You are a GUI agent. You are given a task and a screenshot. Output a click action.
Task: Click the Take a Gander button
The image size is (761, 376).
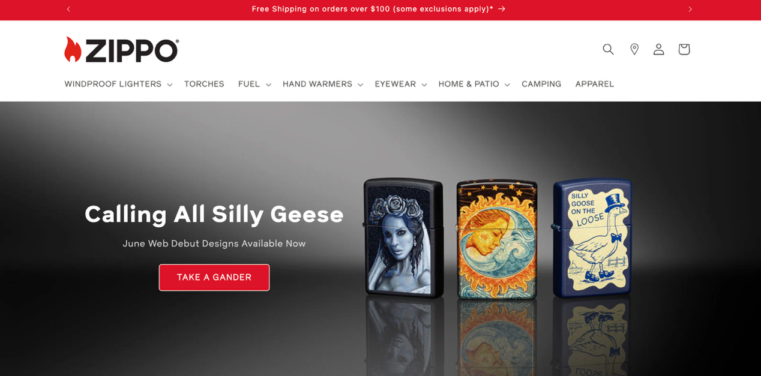point(214,277)
